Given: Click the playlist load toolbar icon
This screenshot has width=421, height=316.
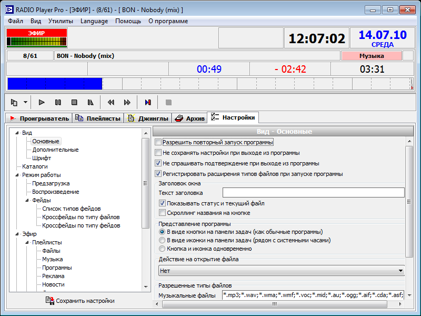Looking at the screenshot, I should click(14, 102).
